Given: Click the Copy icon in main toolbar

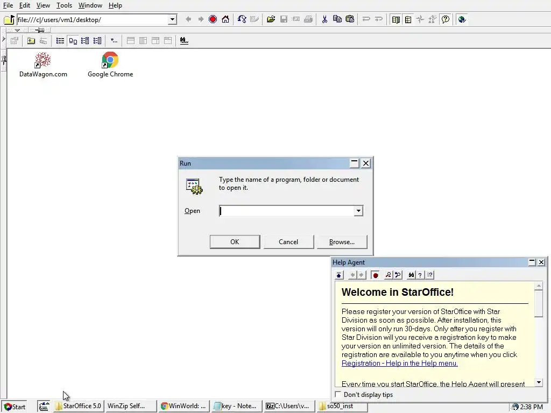Looking at the screenshot, I should (x=337, y=19).
